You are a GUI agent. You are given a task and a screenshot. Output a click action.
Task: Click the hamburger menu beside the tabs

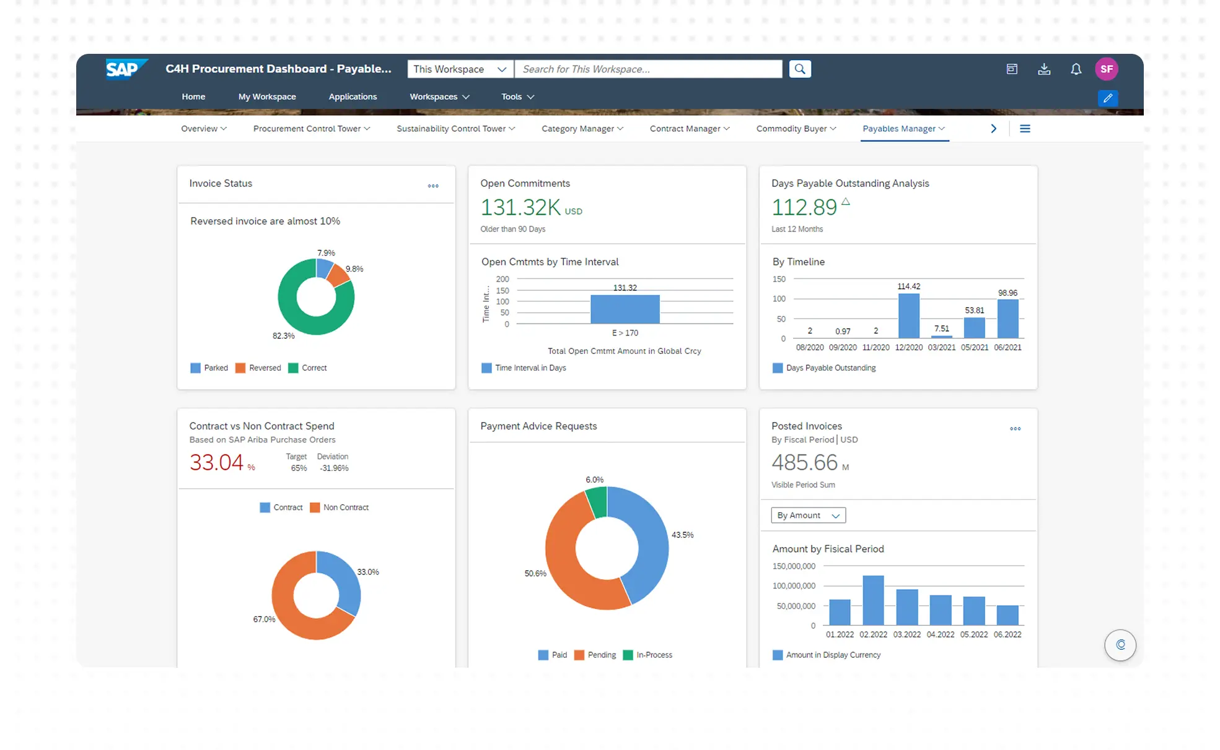click(x=1025, y=129)
